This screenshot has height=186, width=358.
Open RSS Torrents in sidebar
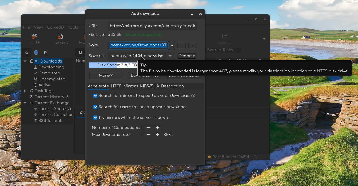click(x=51, y=121)
